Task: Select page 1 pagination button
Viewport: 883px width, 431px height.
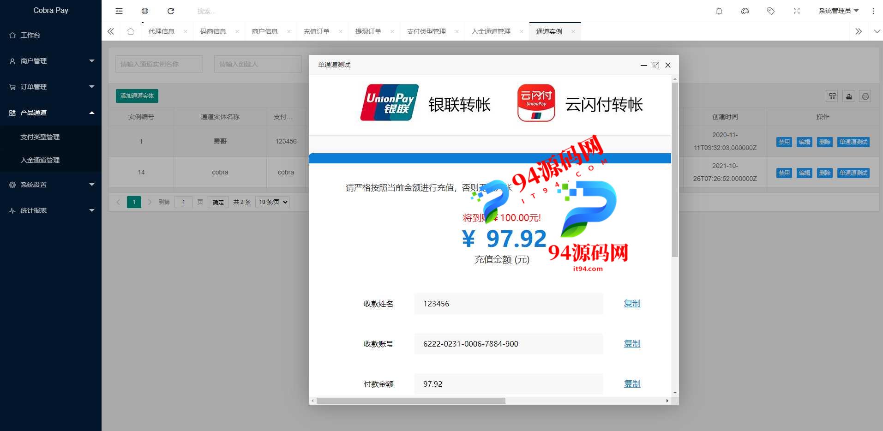Action: pos(134,202)
